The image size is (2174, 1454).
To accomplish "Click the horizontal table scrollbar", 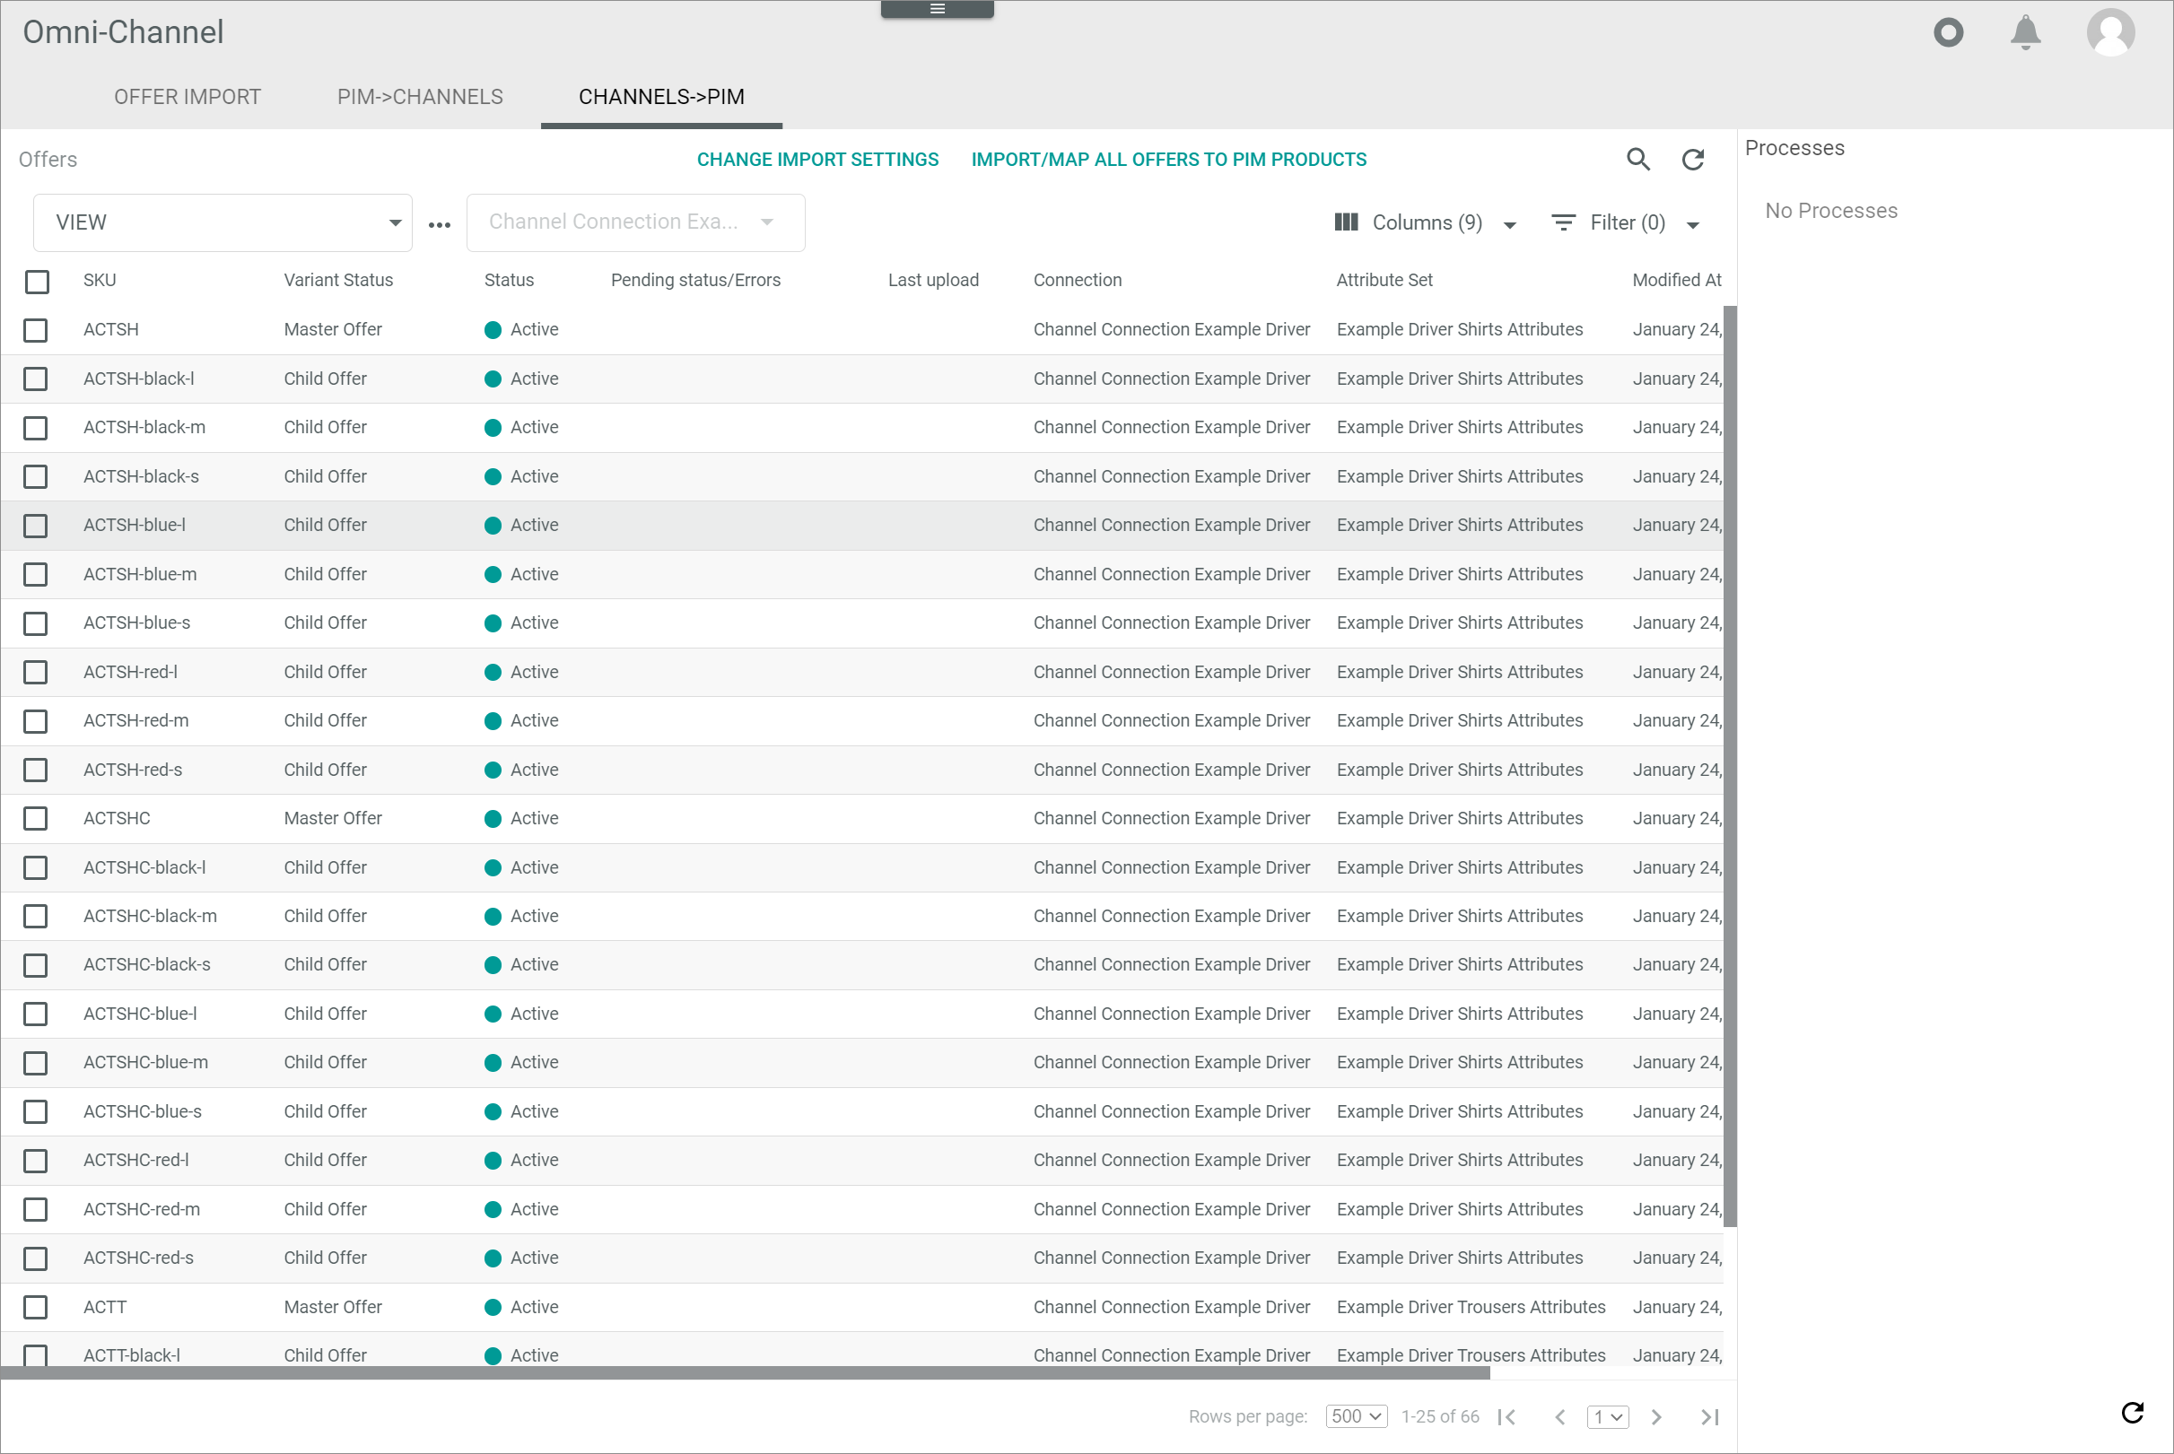I will (x=745, y=1372).
